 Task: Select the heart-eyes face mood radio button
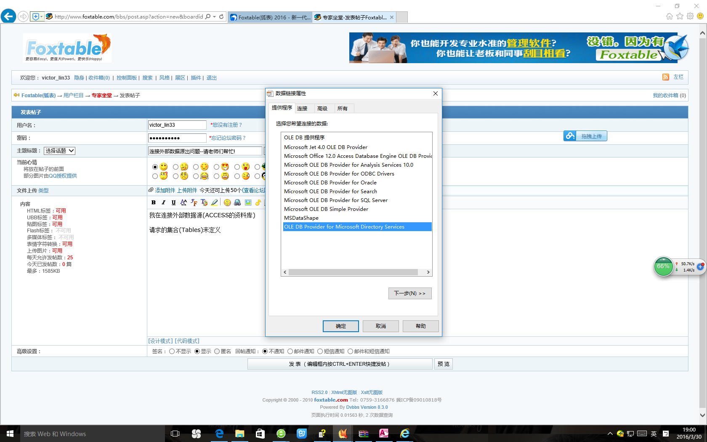pos(216,167)
